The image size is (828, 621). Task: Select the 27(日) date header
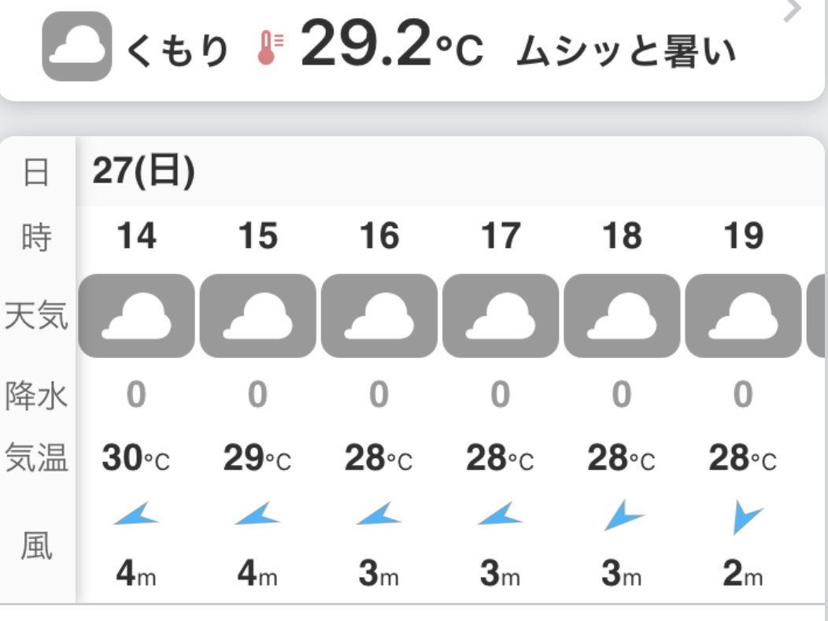pos(143,171)
